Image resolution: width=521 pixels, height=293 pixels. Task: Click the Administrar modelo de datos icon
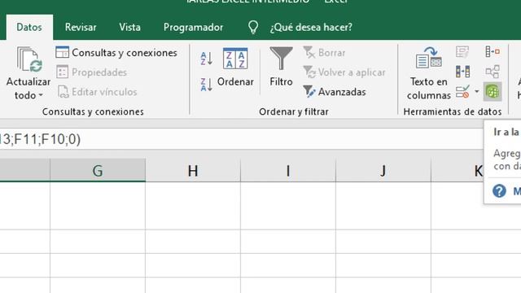tap(493, 91)
